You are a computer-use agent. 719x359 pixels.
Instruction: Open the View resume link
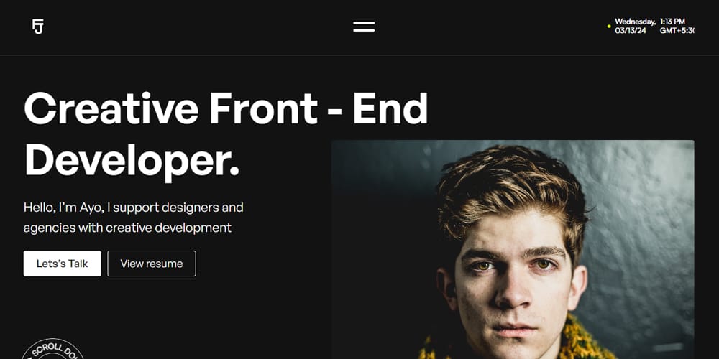click(x=152, y=264)
